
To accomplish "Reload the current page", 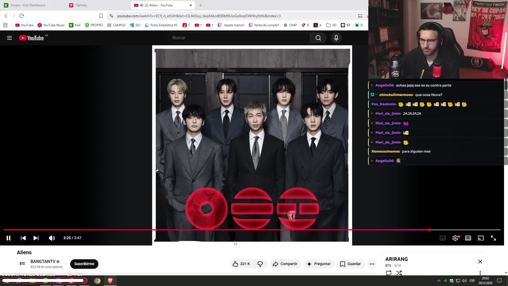I will [x=21, y=16].
